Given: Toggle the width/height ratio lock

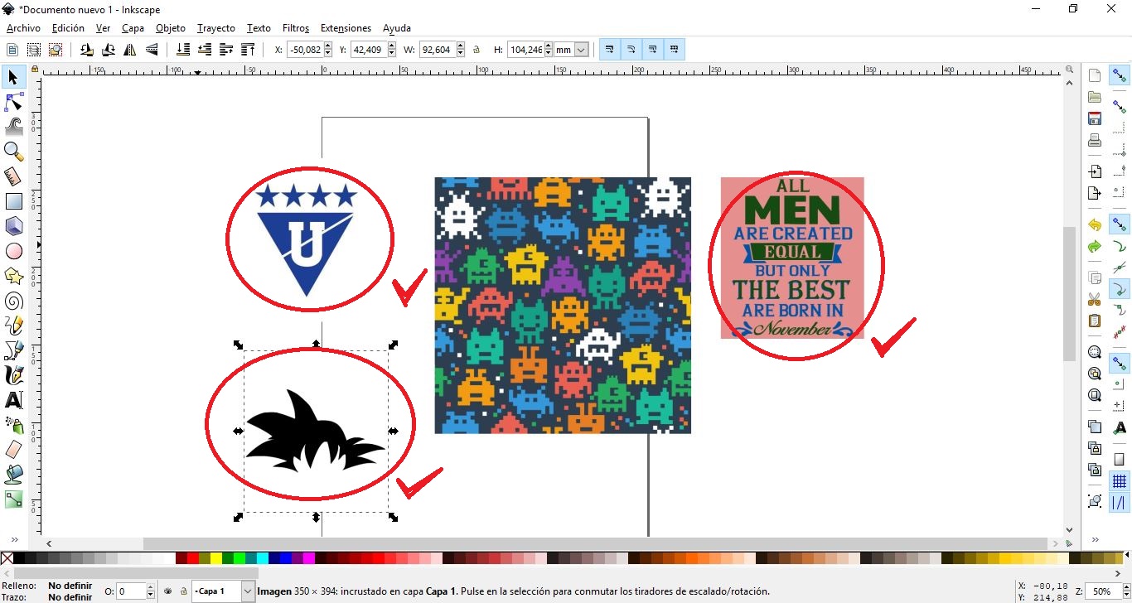Looking at the screenshot, I should pos(477,50).
